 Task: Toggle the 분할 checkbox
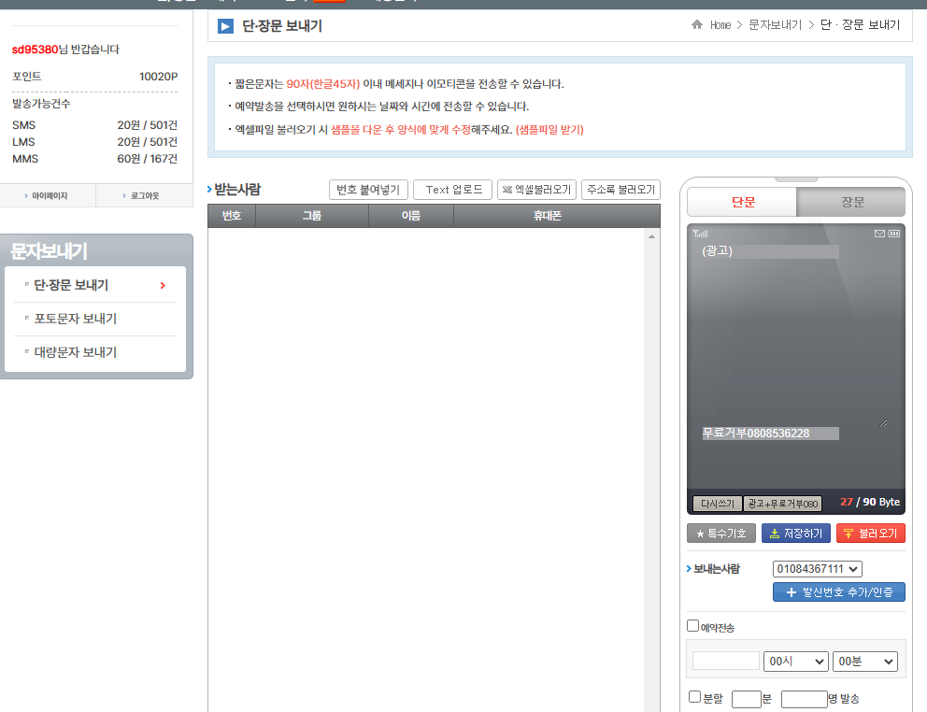(694, 697)
